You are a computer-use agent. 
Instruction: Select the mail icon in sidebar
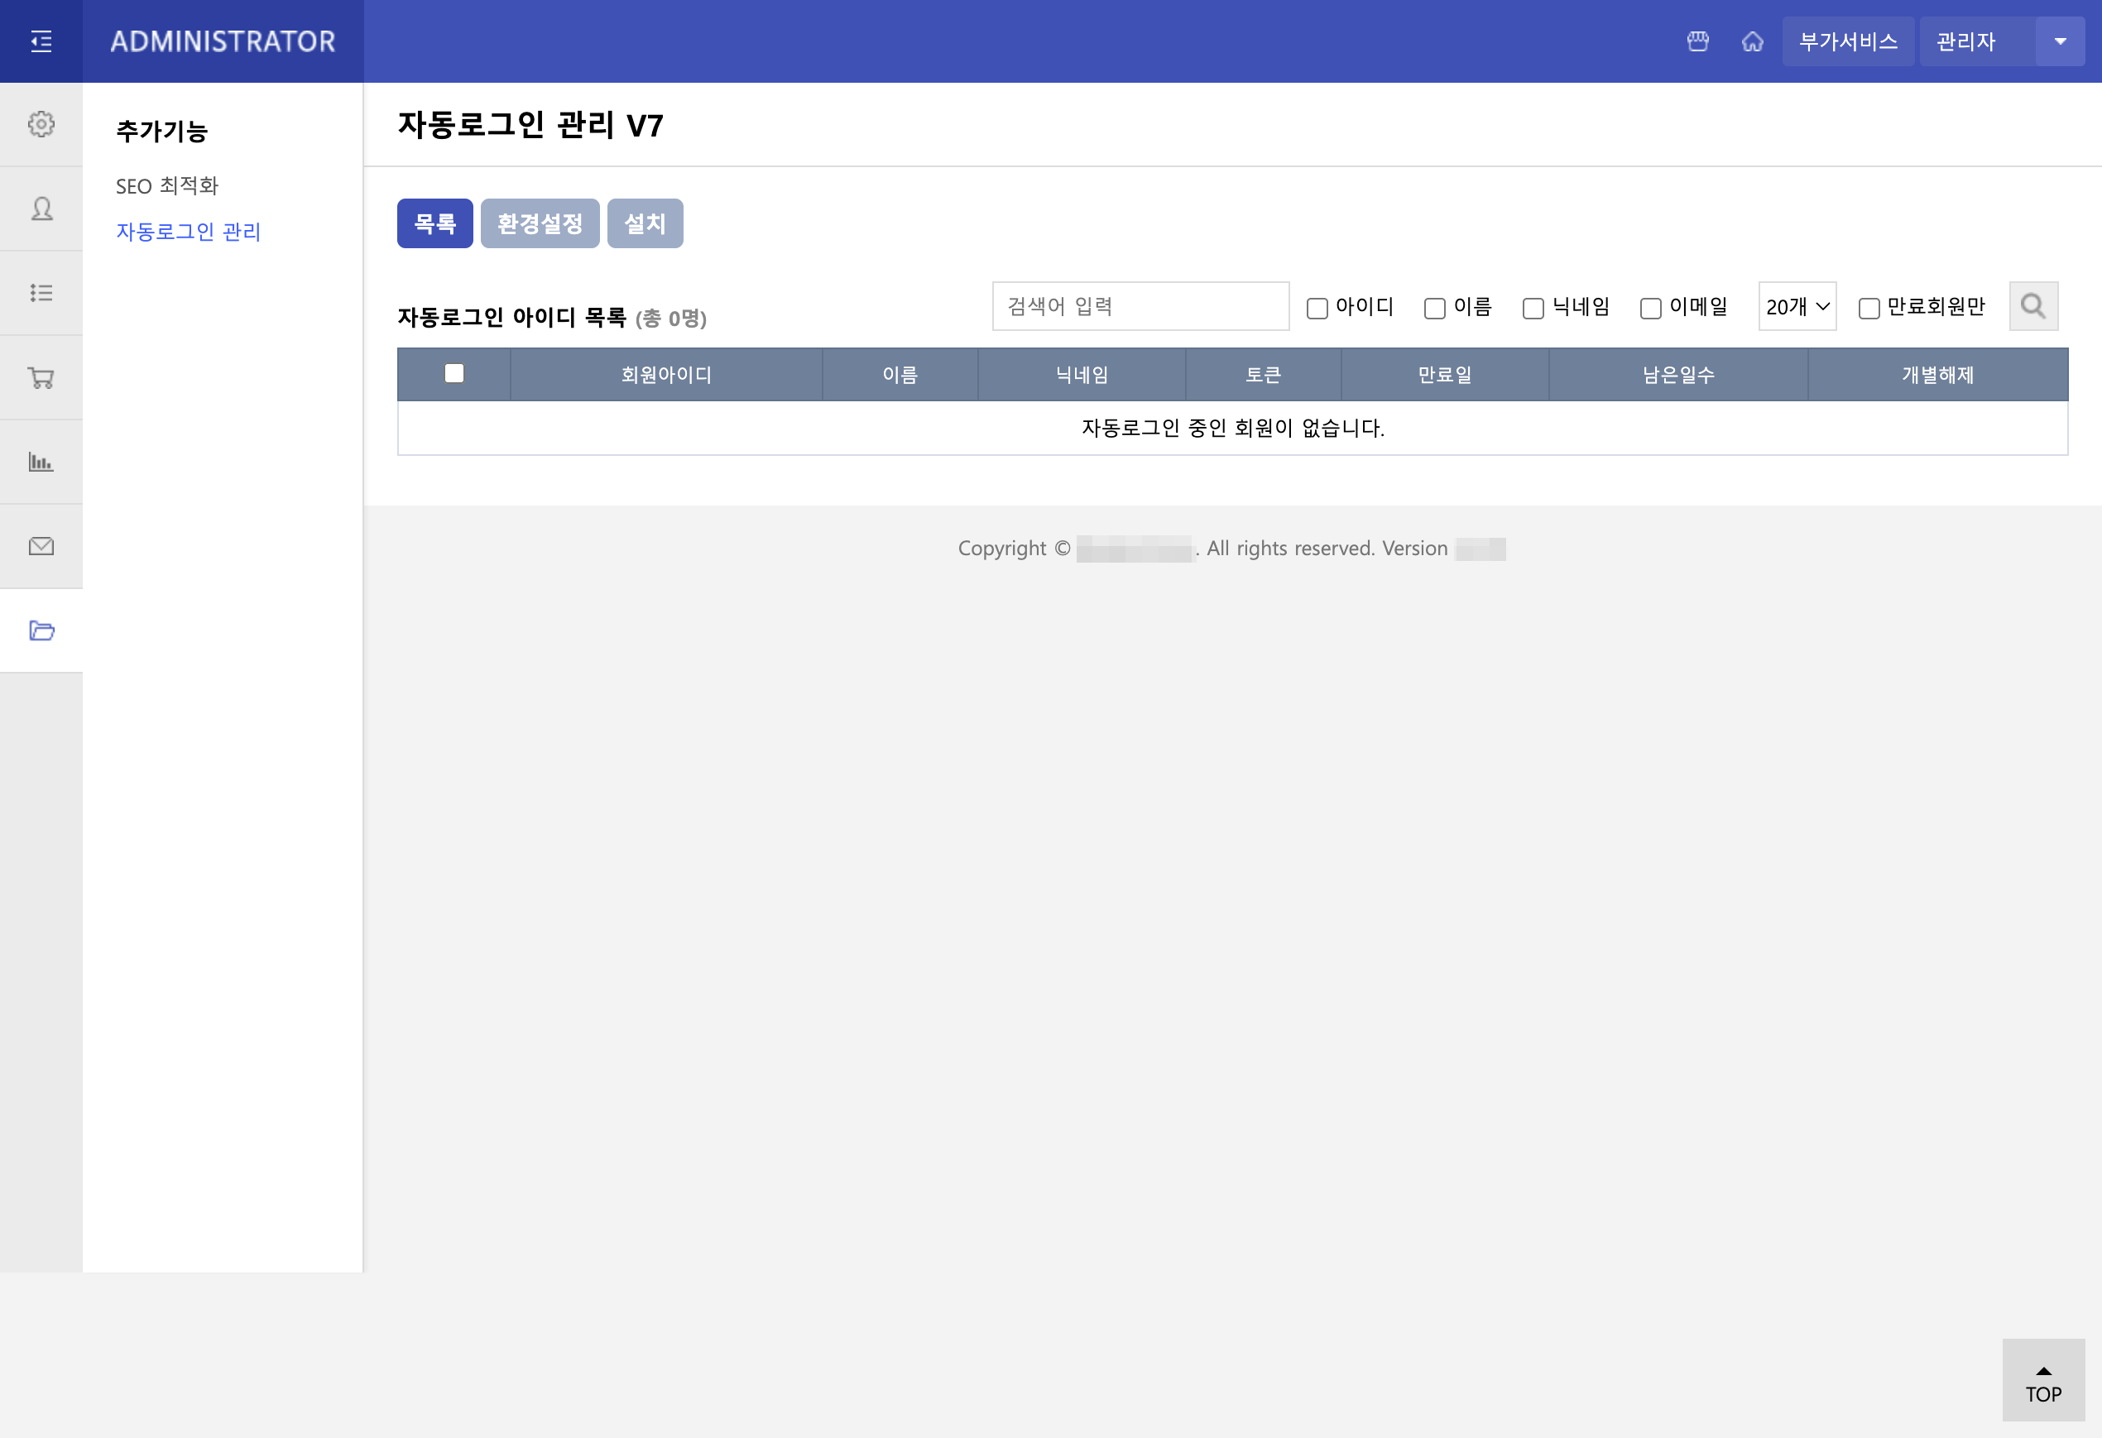41,545
